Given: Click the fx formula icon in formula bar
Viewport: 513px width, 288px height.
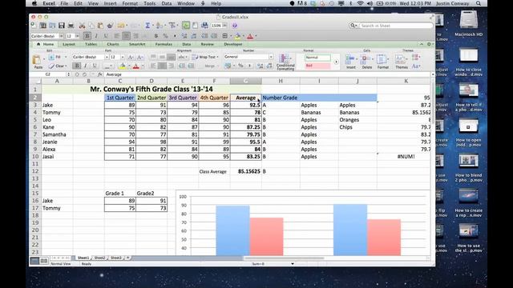Looking at the screenshot, I should tap(100, 74).
